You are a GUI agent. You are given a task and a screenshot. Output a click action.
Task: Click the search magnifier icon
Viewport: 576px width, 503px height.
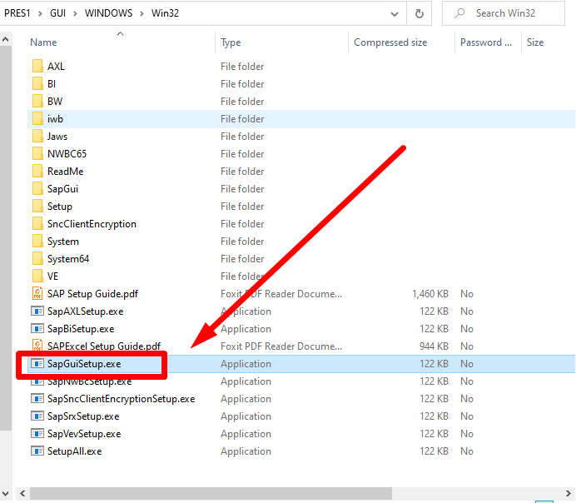coord(459,13)
